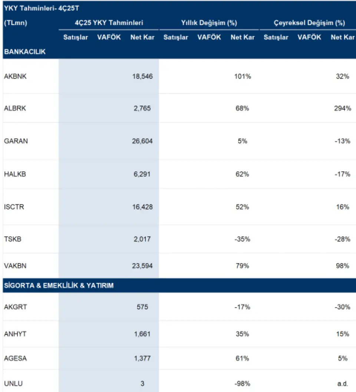Click the GARAN net profit value 26,604
This screenshot has width=356, height=392.
142,141
